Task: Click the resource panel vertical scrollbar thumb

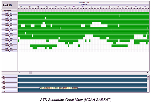Action: 148,79
